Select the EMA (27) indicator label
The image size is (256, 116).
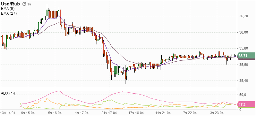[x=9, y=13]
